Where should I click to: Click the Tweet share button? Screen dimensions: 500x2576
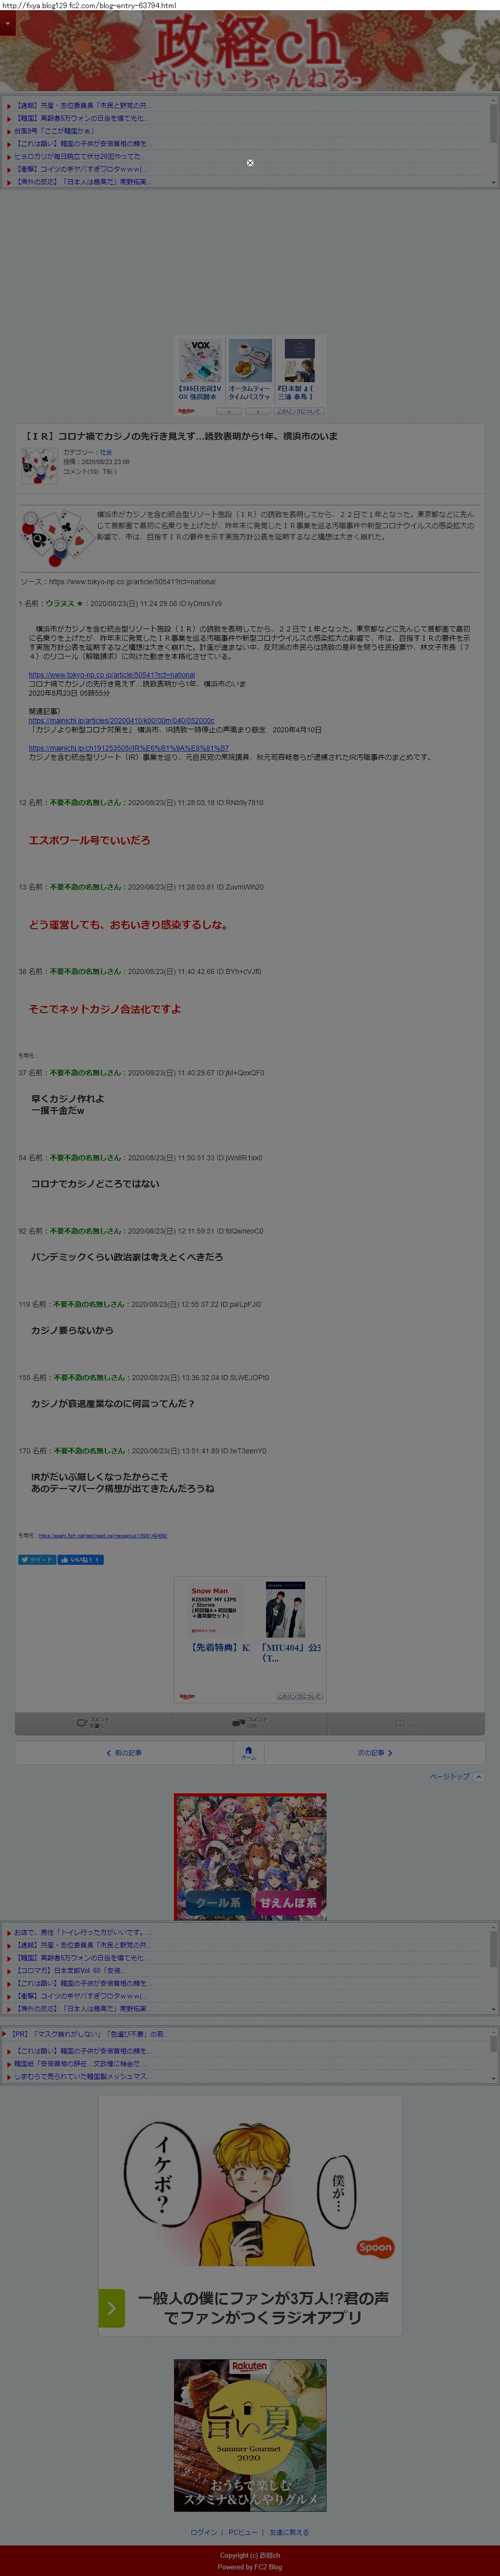[x=37, y=1559]
